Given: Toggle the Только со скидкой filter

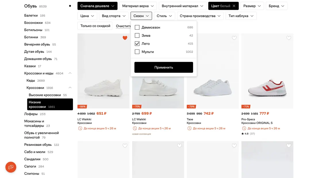Looking at the screenshot, I should point(95,26).
